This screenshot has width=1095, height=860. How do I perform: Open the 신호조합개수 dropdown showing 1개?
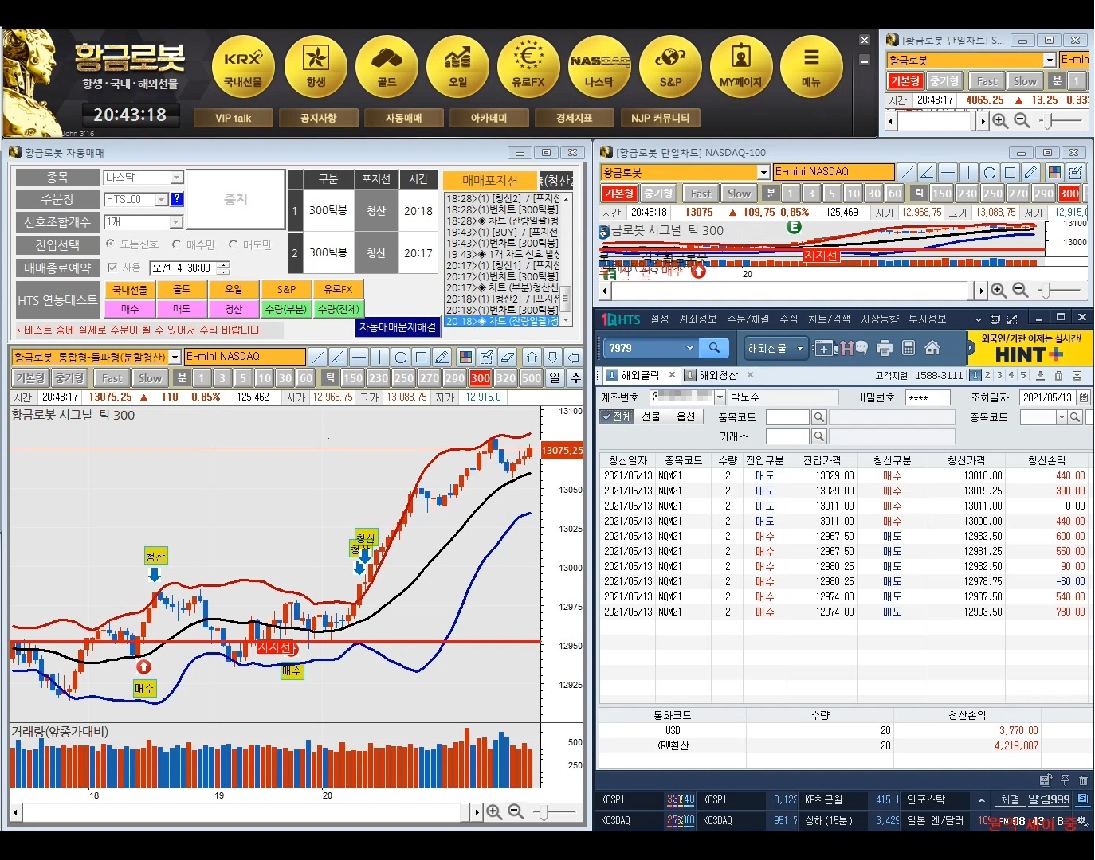click(x=177, y=222)
